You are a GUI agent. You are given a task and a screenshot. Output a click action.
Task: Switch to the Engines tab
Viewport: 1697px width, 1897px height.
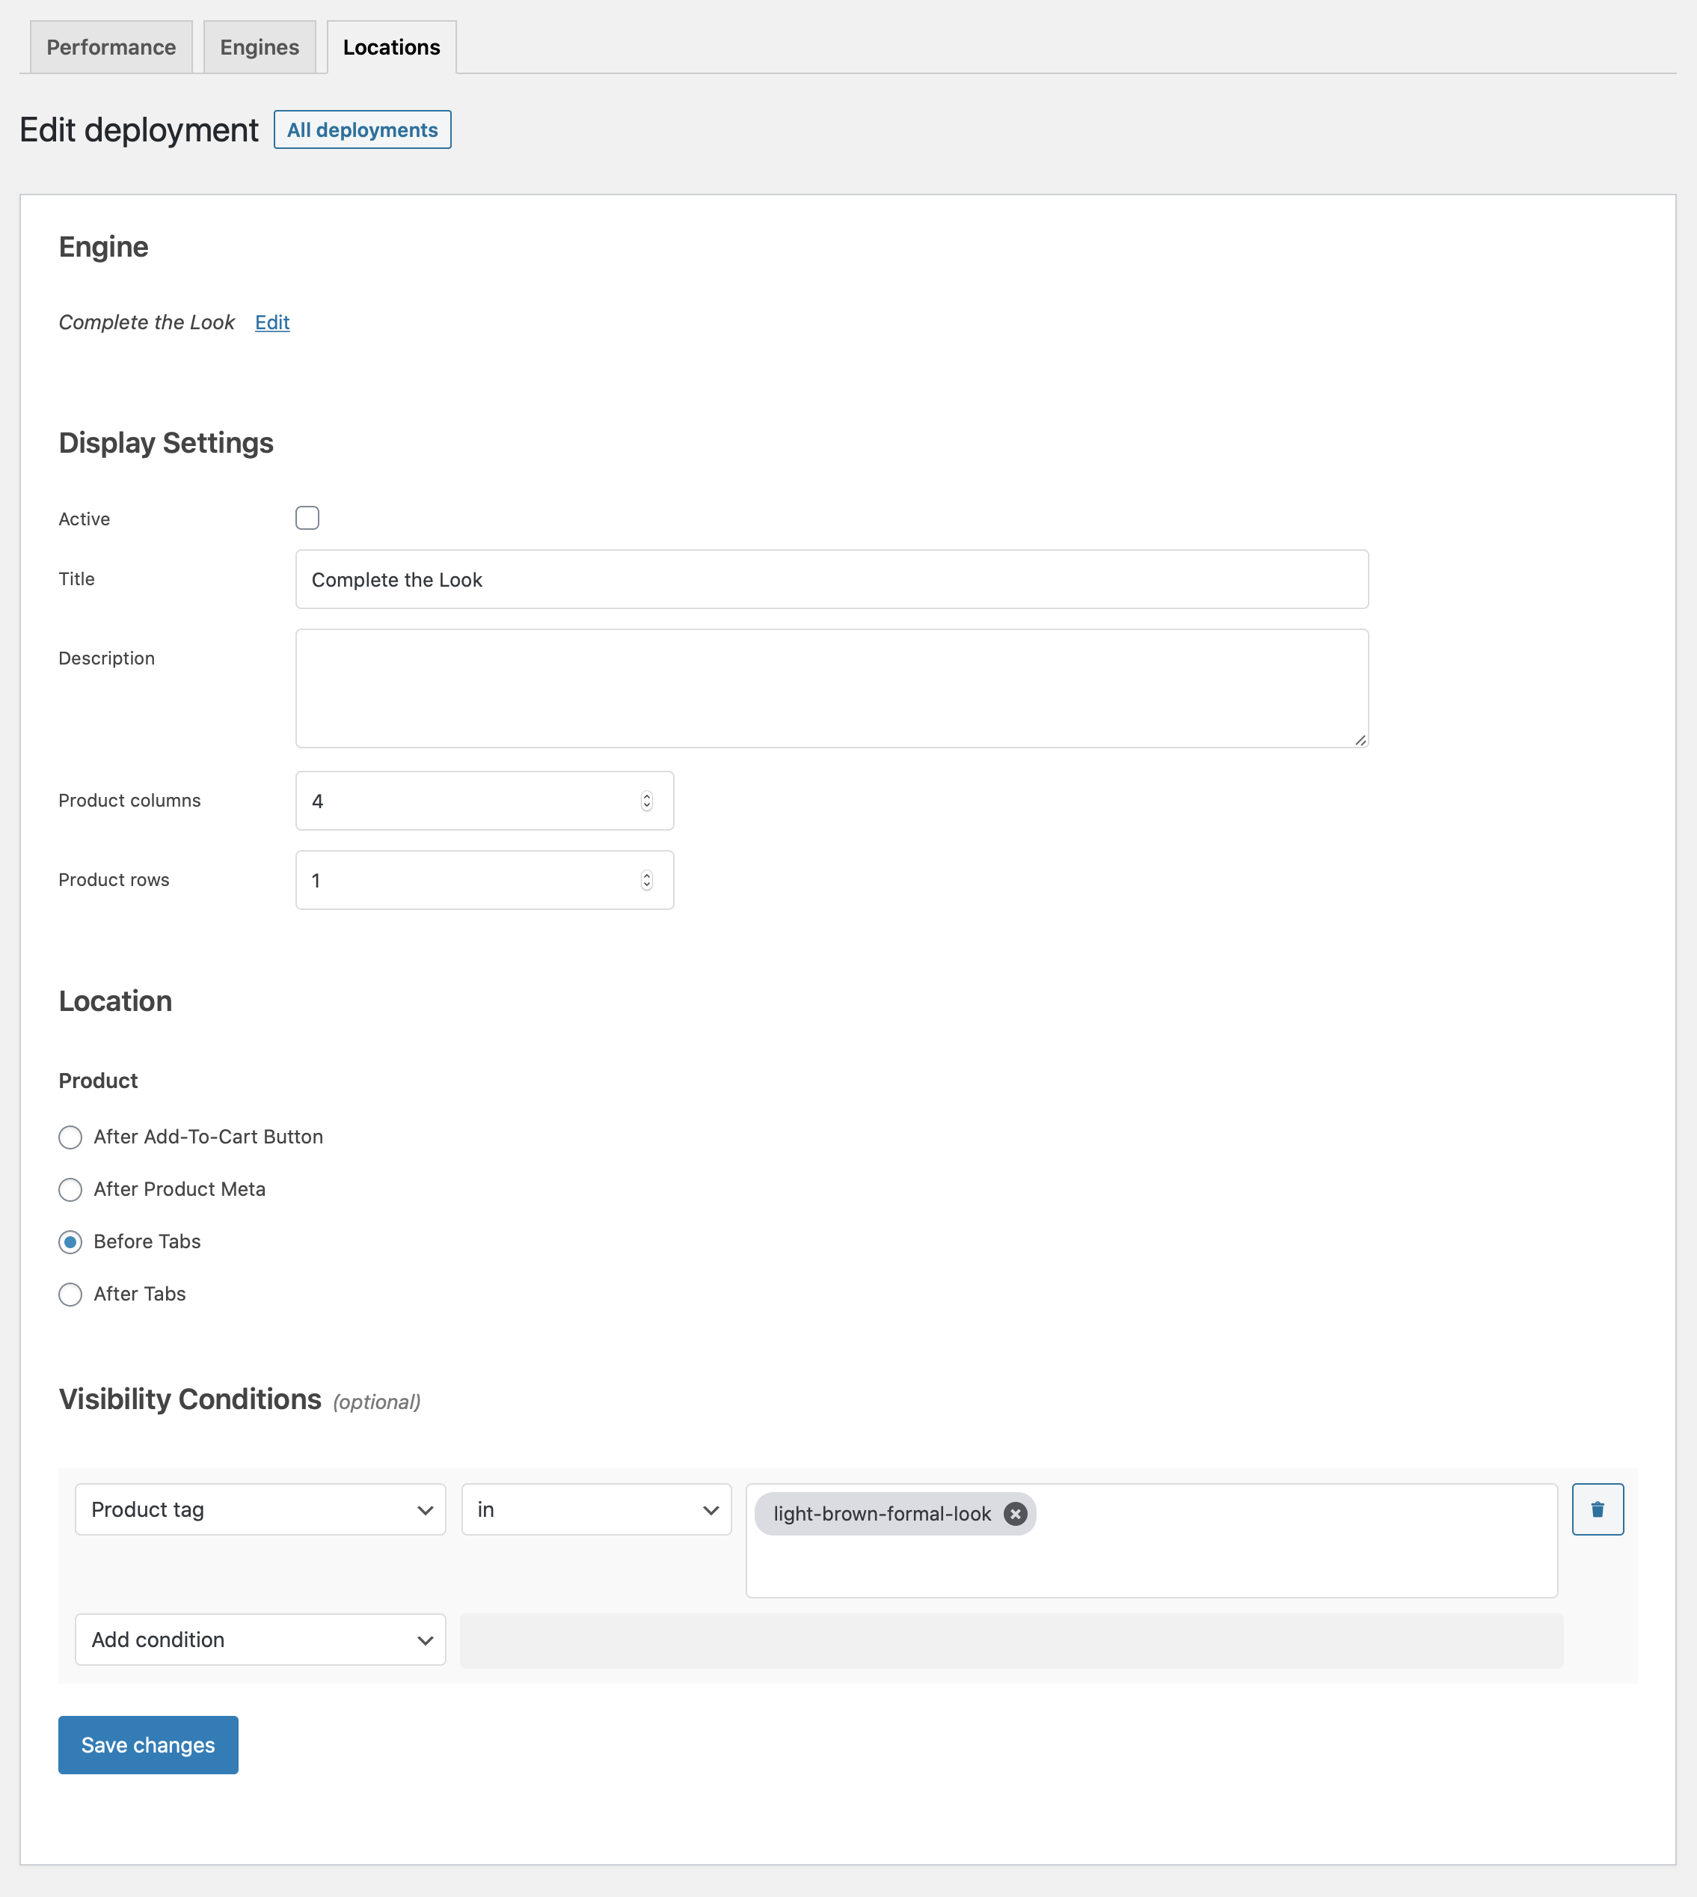click(260, 46)
